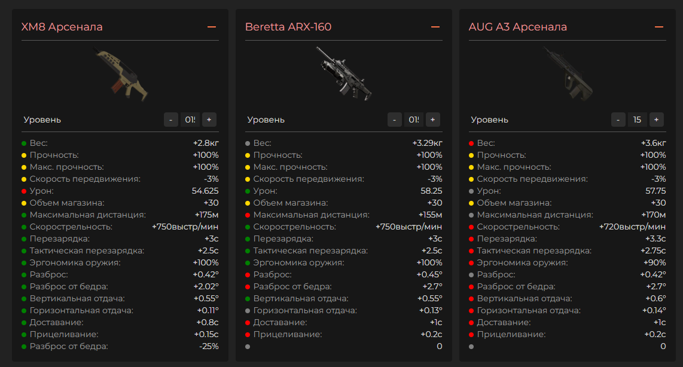Click the vertical recoil value +0.6°
The image size is (683, 367).
[x=656, y=299]
